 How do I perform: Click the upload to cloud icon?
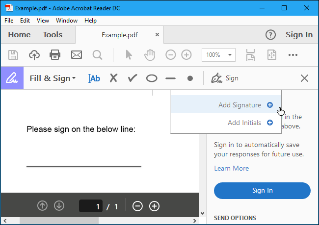coord(34,55)
